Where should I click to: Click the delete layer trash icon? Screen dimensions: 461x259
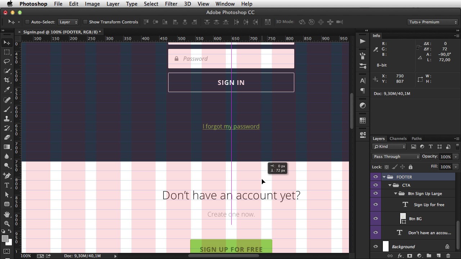pos(448,256)
